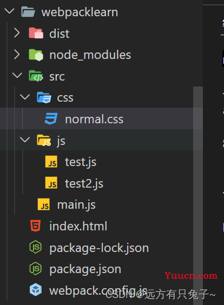Expand the node_modules folder chevron
This screenshot has width=224, height=305.
click(17, 54)
